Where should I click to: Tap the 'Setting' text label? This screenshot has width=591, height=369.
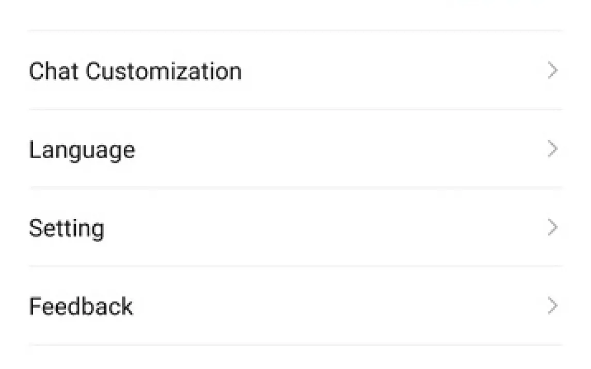coord(67,228)
